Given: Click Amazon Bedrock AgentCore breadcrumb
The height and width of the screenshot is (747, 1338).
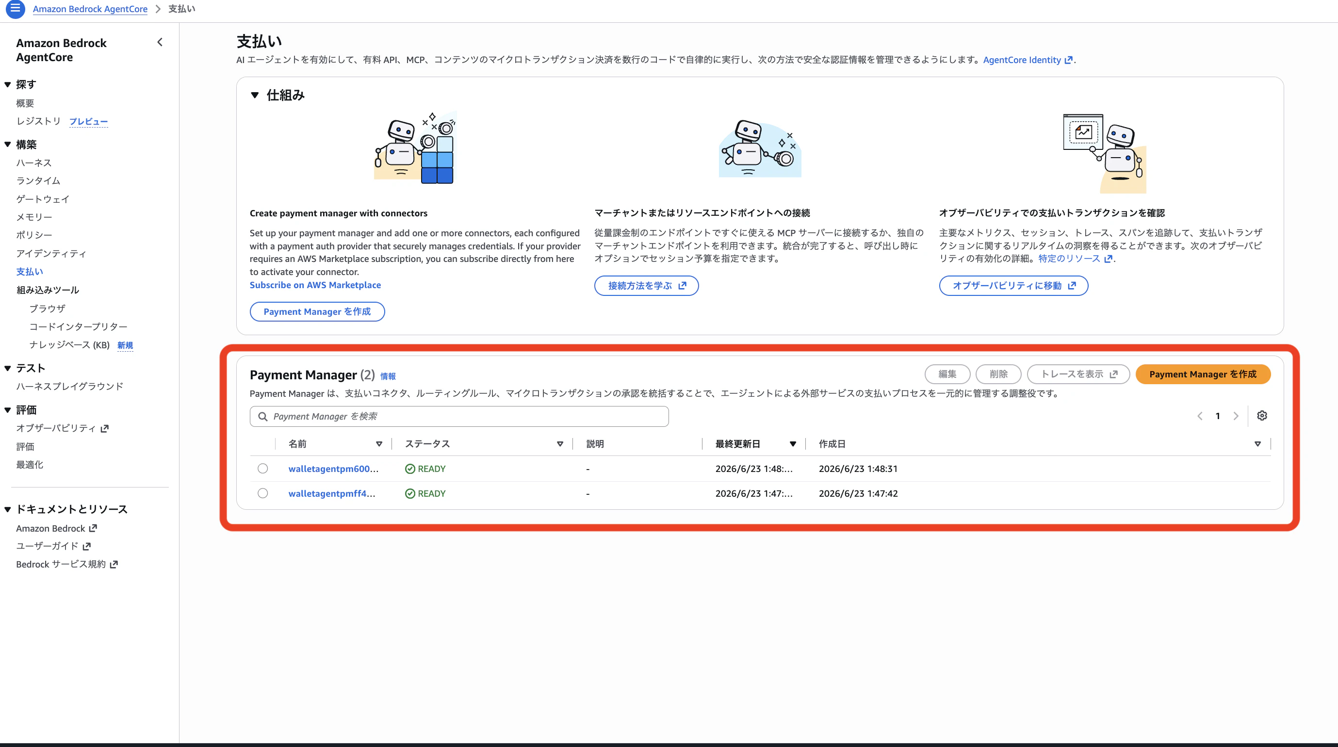Looking at the screenshot, I should tap(90, 9).
